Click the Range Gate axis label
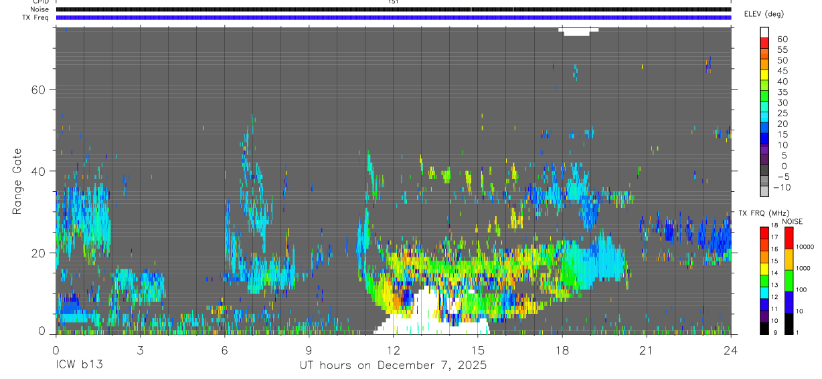 click(x=17, y=181)
